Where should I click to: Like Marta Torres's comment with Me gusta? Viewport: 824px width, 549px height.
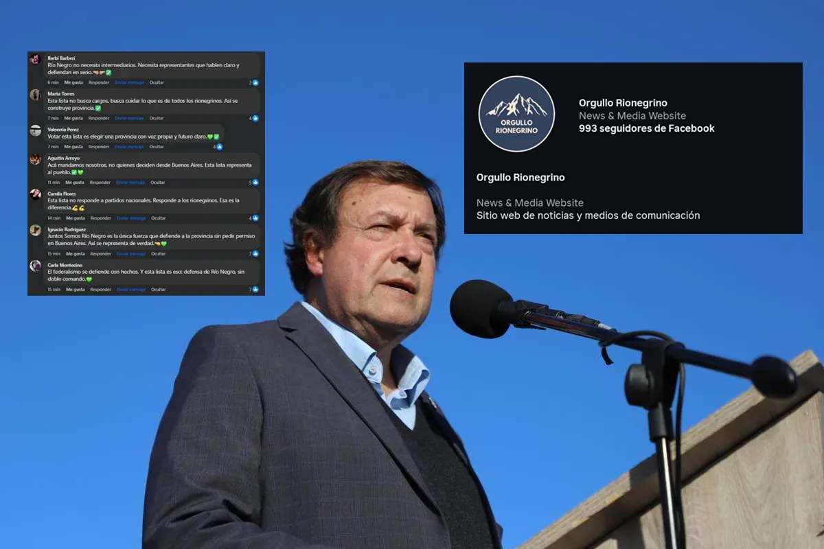(73, 118)
